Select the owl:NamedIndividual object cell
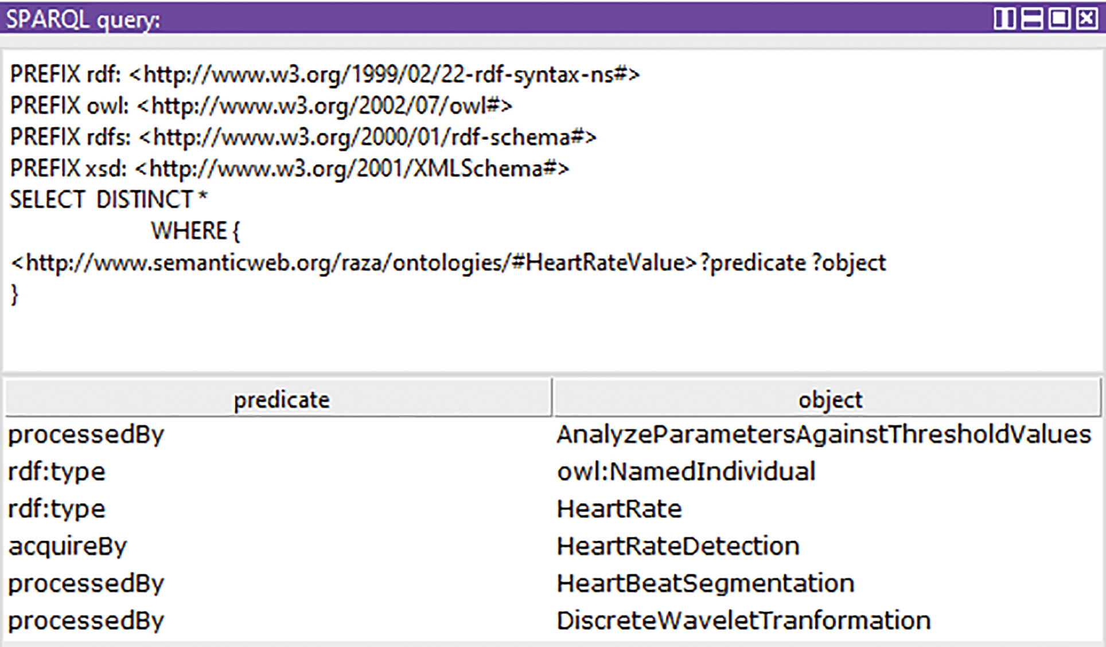The height and width of the screenshot is (647, 1106). point(686,471)
